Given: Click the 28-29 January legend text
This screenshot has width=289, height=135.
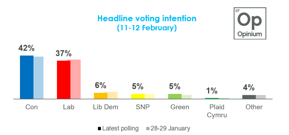Looking at the screenshot, I should tap(170, 129).
